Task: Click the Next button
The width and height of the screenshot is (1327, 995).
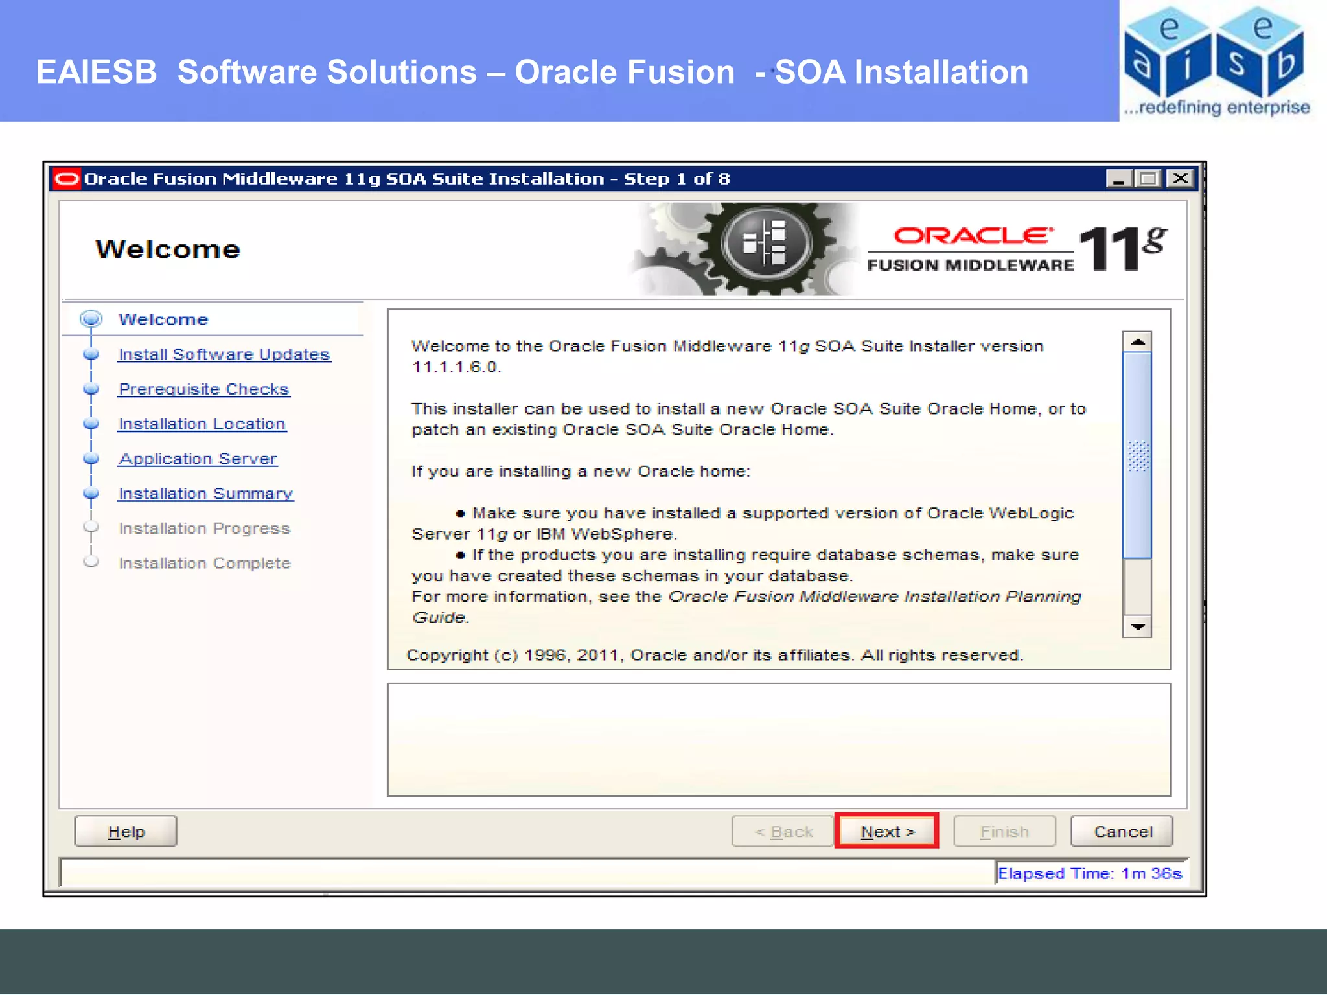Action: (886, 831)
